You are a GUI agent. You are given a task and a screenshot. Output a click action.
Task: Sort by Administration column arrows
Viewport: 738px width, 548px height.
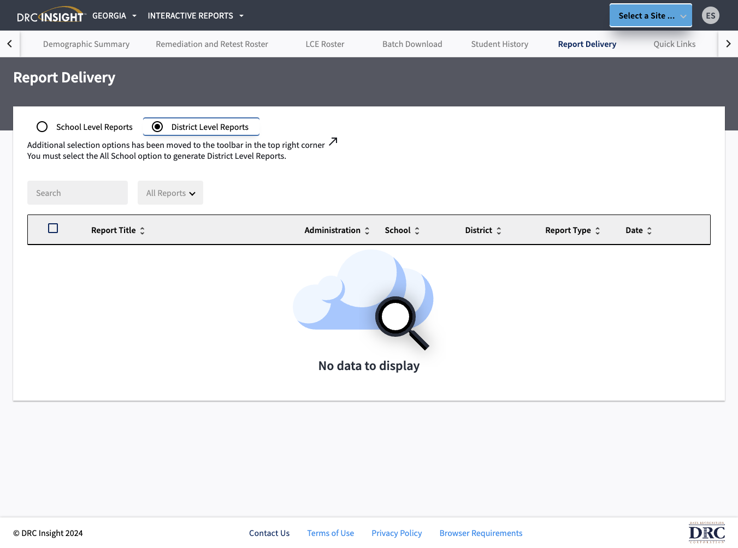click(367, 231)
